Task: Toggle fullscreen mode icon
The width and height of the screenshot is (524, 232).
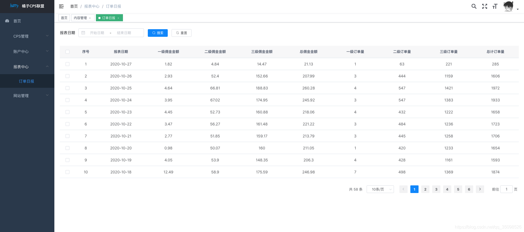Action: coord(484,6)
